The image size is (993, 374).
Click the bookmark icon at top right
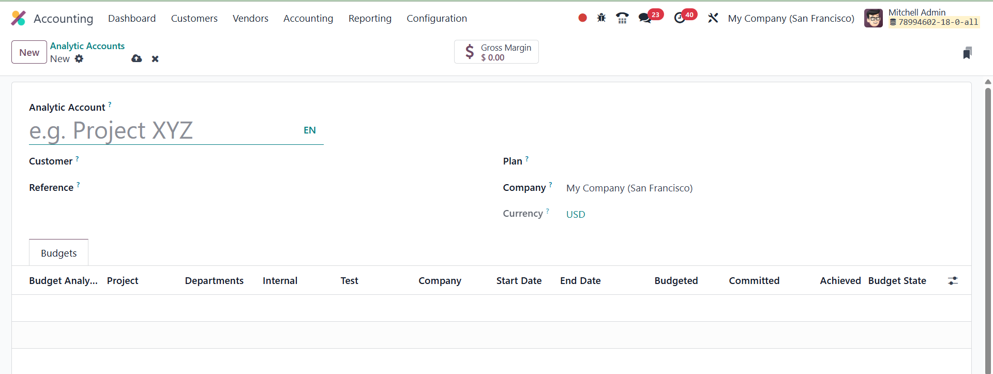click(967, 53)
